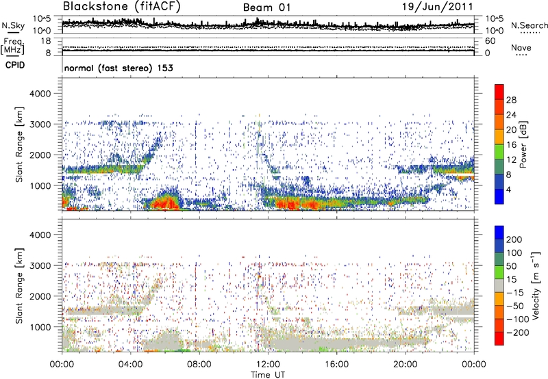Click the red bottom segment of velocity colorbar
This screenshot has height=379, width=548.
[499, 339]
